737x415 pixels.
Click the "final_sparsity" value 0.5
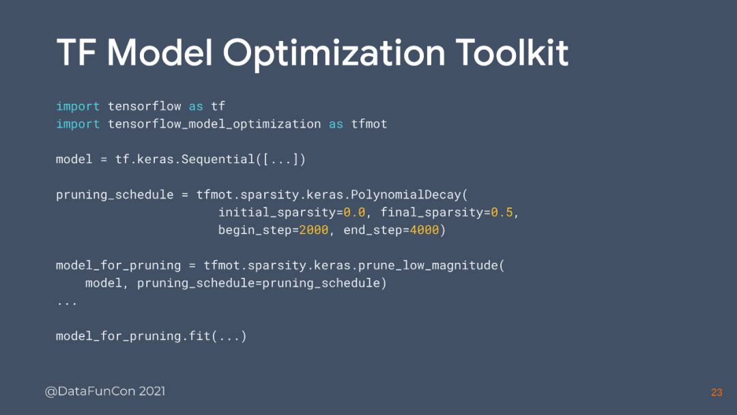tap(501, 213)
